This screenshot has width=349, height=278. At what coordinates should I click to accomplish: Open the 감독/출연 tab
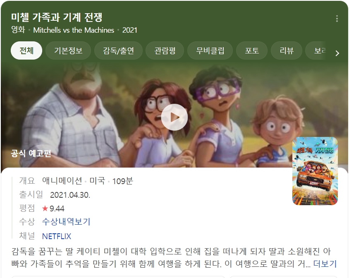(x=118, y=50)
